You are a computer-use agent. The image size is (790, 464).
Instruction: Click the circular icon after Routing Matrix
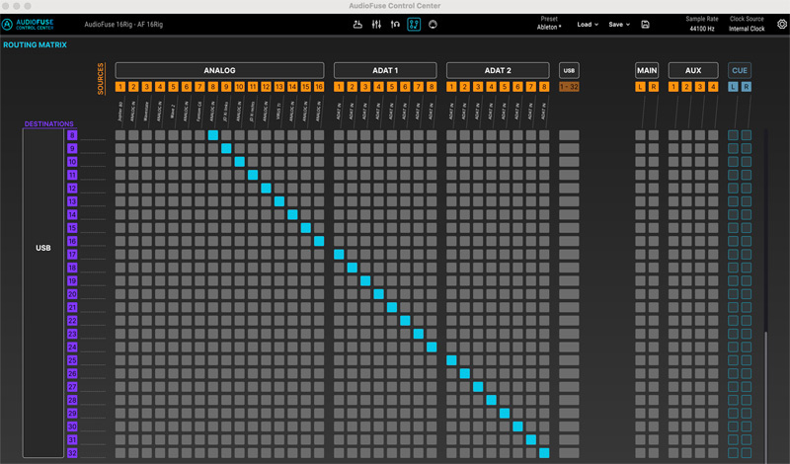[x=433, y=24]
